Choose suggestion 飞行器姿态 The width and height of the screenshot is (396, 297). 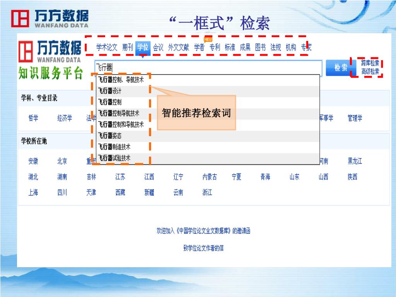[208, 136]
